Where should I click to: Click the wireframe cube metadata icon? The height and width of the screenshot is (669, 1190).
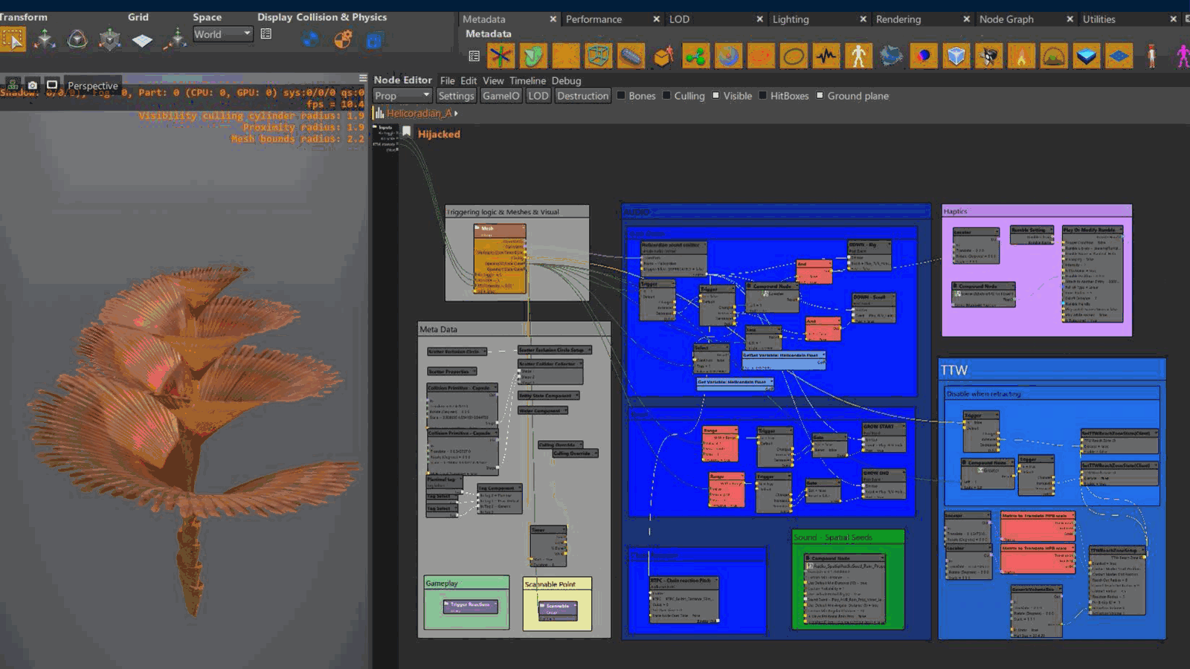pos(598,56)
